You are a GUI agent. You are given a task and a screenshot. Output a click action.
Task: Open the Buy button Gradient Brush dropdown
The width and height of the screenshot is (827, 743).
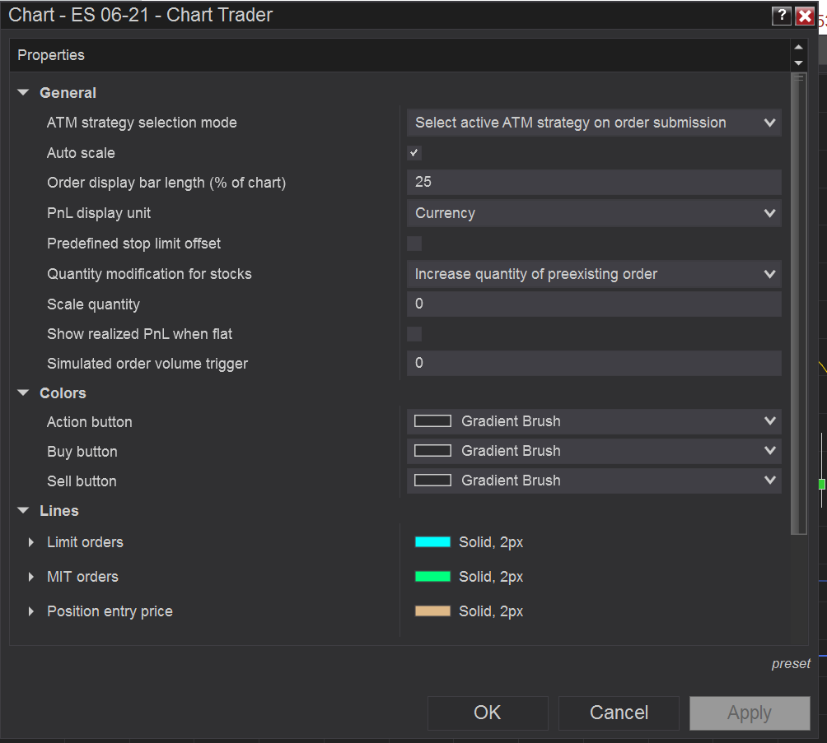pyautogui.click(x=769, y=450)
